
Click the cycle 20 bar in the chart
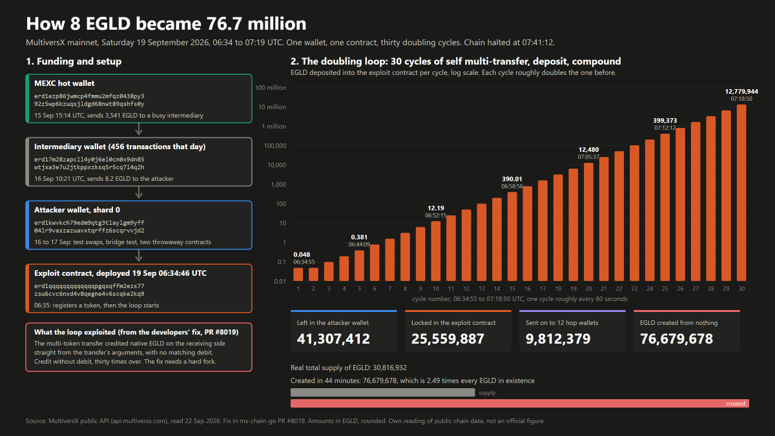588,222
